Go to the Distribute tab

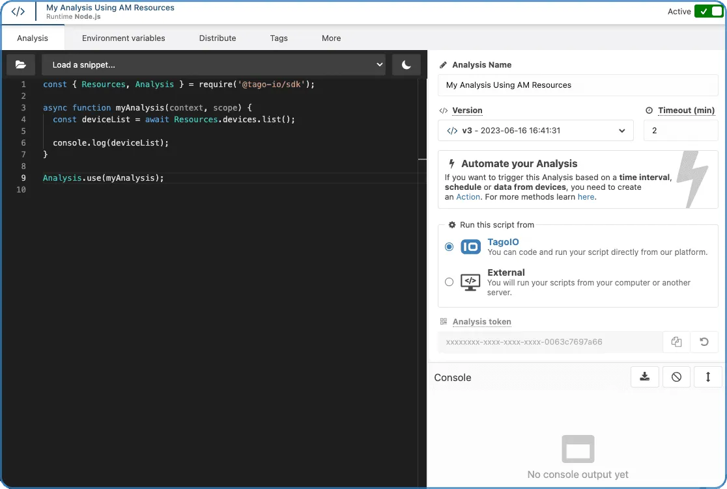tap(218, 38)
